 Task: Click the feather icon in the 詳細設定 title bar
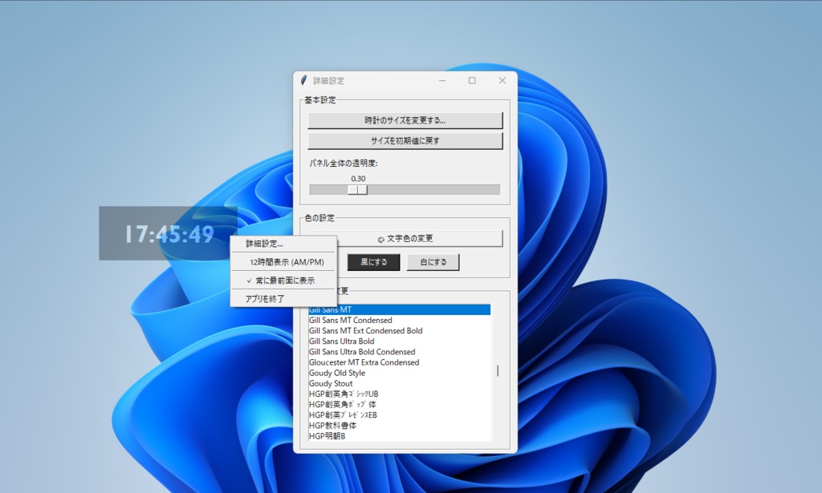(304, 81)
